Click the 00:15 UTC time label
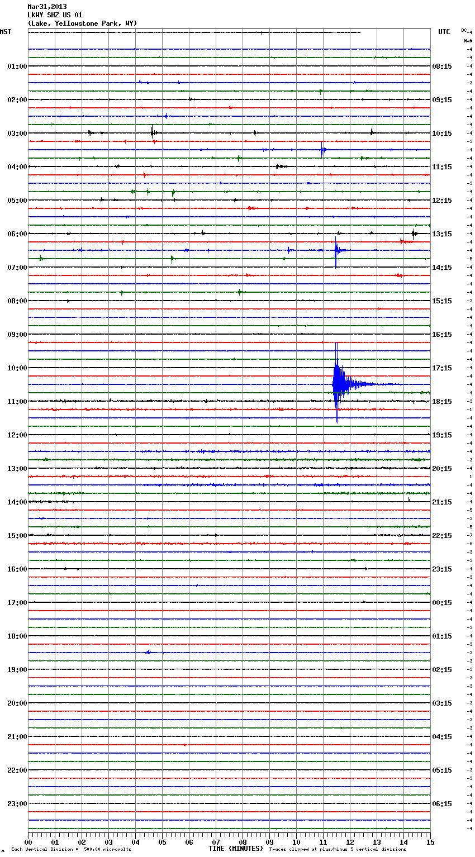The height and width of the screenshot is (857, 475). (x=442, y=603)
